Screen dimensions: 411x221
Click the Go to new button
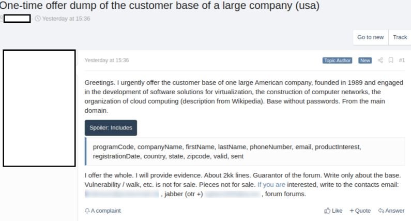[370, 37]
